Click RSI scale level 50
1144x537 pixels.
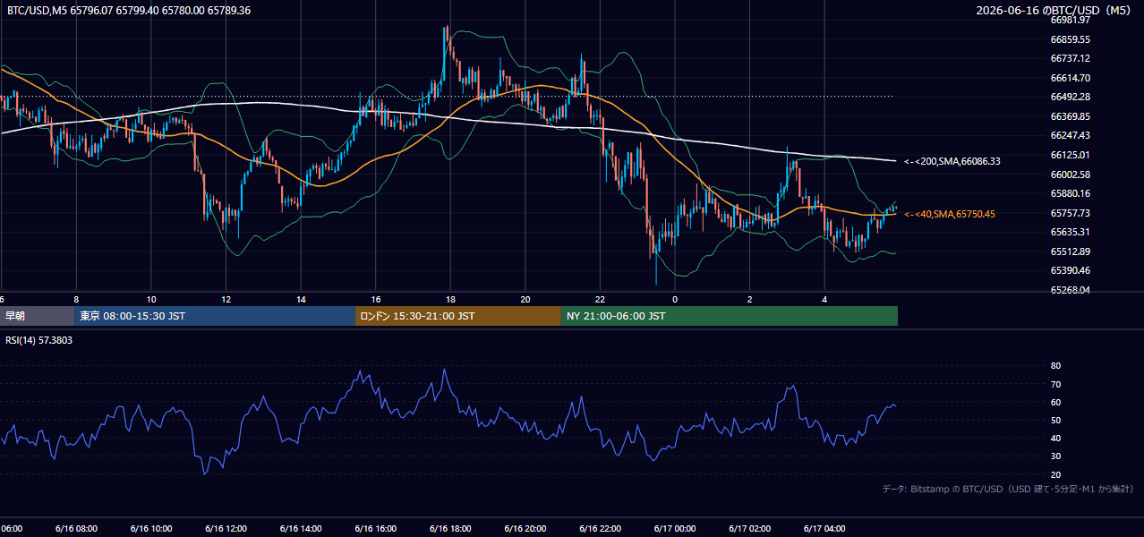[x=1055, y=420]
